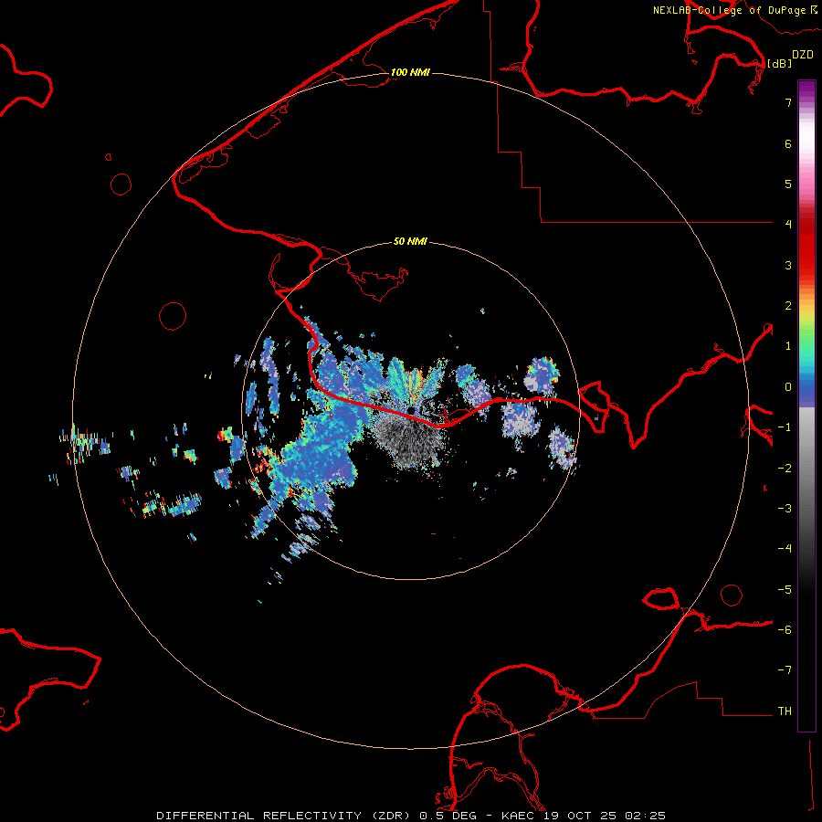The image size is (822, 822).
Task: Click the -7 dB scale tick label
Action: [785, 670]
